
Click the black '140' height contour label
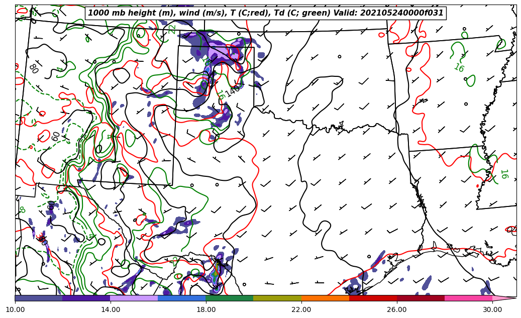click(x=232, y=90)
